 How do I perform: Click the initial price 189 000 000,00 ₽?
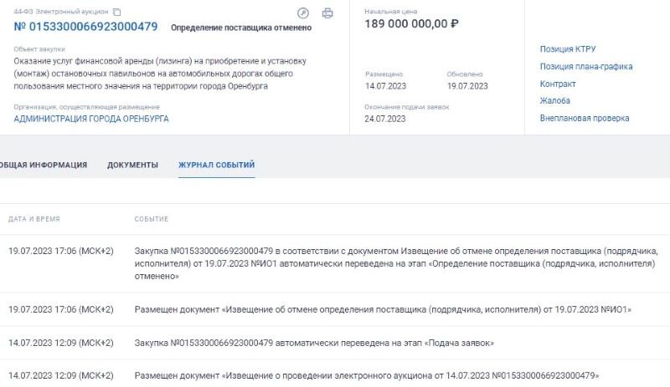(411, 24)
